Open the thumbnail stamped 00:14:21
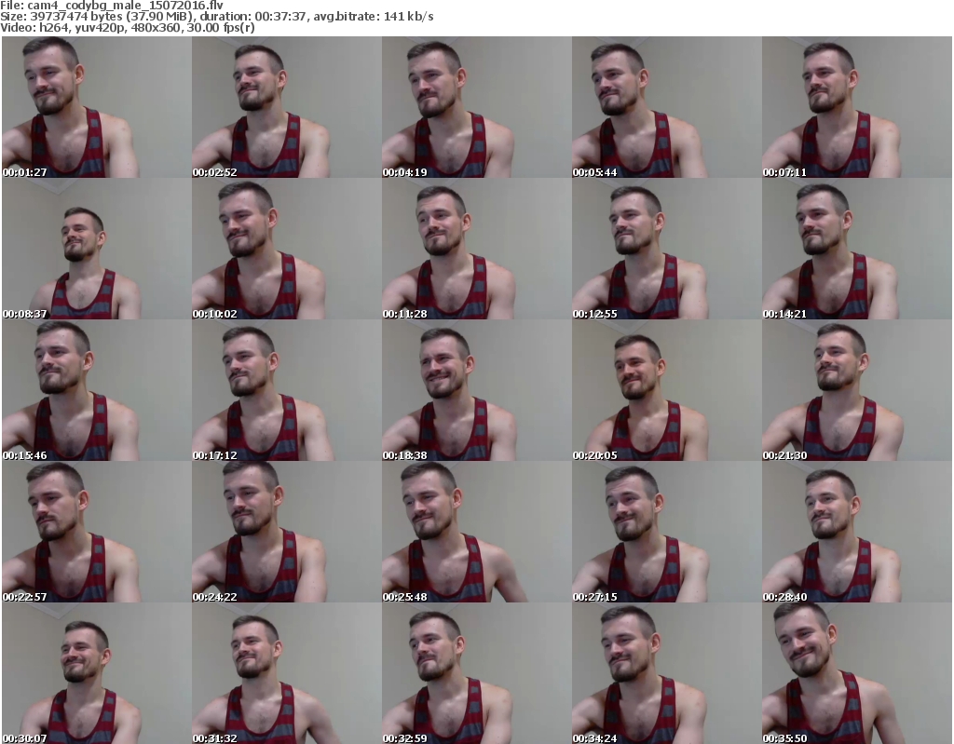 pyautogui.click(x=857, y=249)
